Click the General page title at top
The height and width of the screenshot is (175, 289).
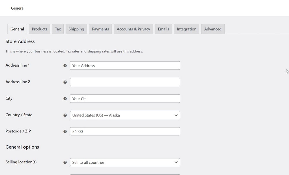click(18, 8)
